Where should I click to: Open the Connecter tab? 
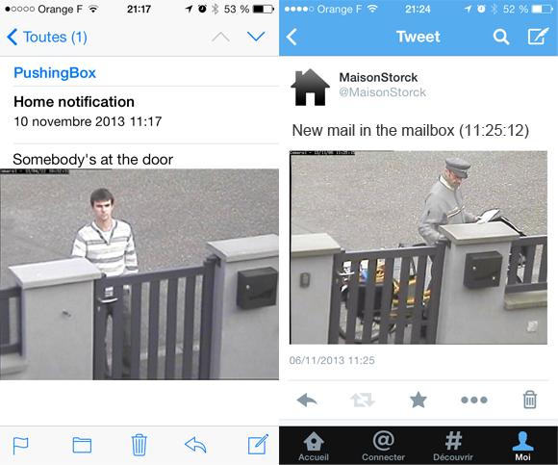[383, 446]
